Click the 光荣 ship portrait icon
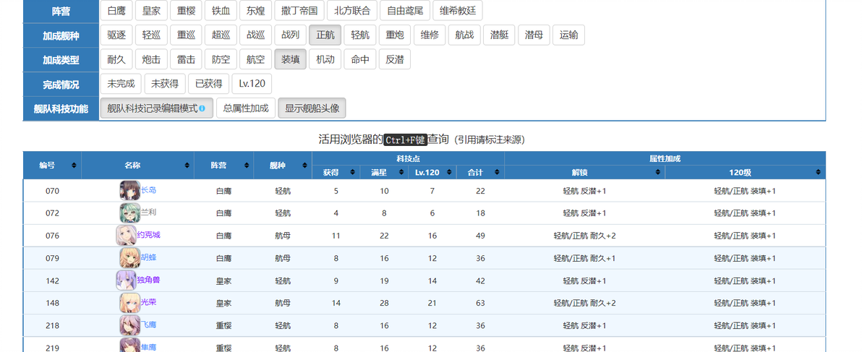862x352 pixels. point(129,303)
